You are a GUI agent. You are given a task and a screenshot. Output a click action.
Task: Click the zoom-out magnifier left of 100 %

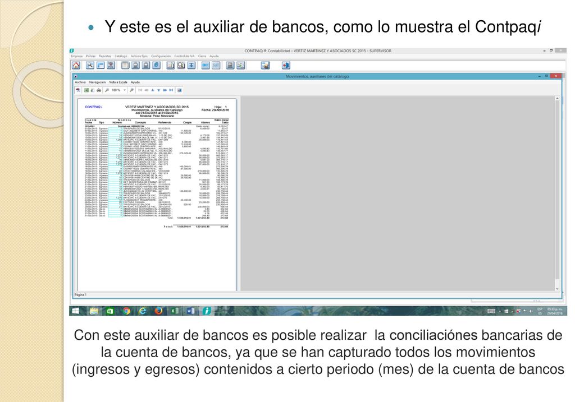point(107,90)
